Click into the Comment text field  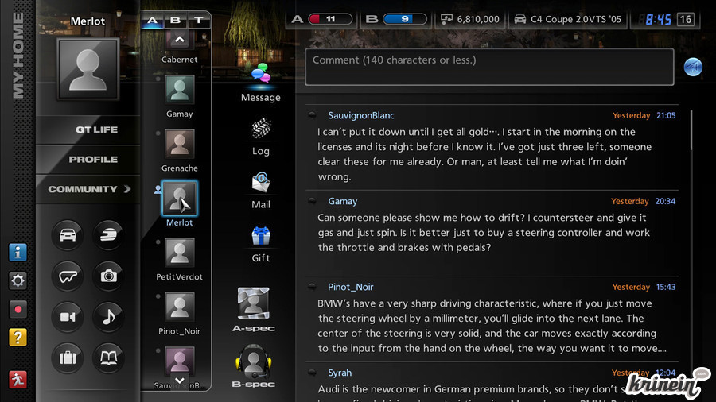click(488, 67)
